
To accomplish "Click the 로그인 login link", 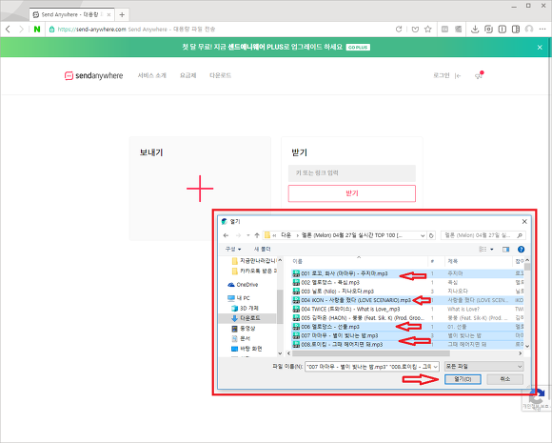I will coord(442,75).
